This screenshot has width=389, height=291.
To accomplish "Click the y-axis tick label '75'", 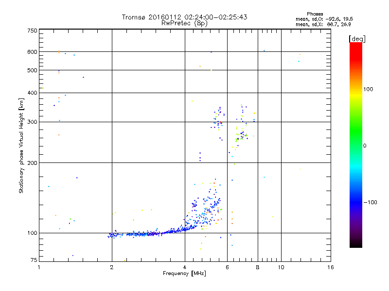I will (x=34, y=260).
